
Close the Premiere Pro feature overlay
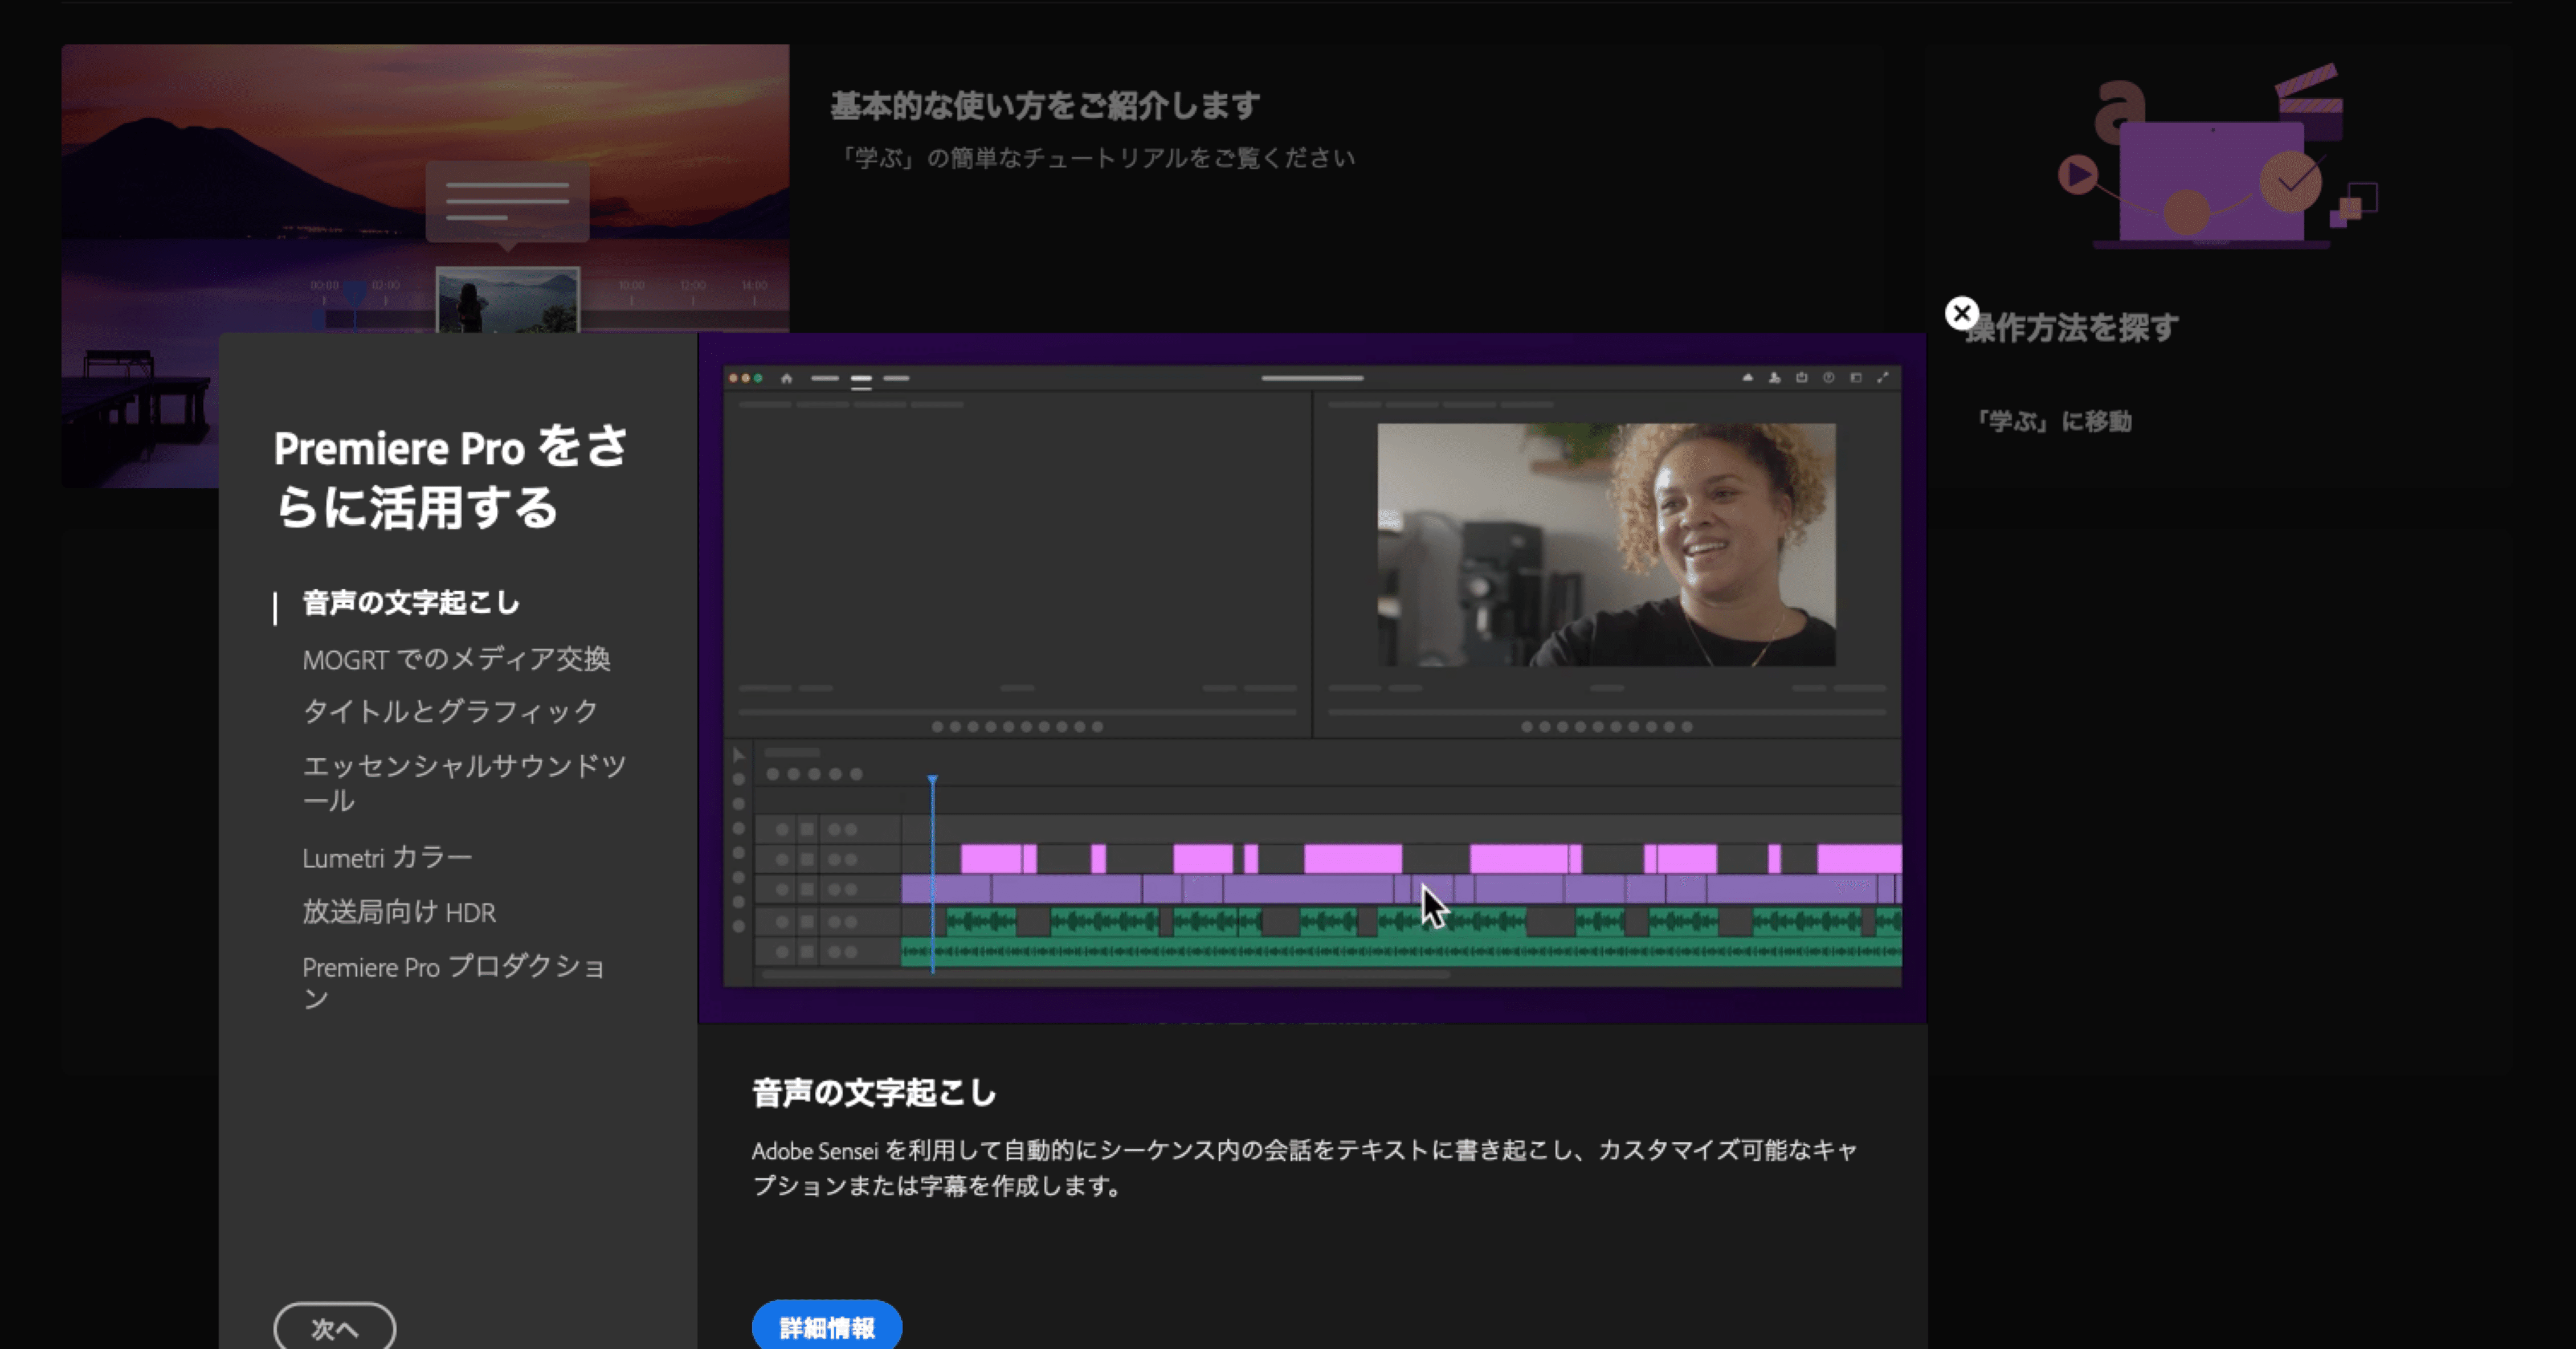(1961, 313)
